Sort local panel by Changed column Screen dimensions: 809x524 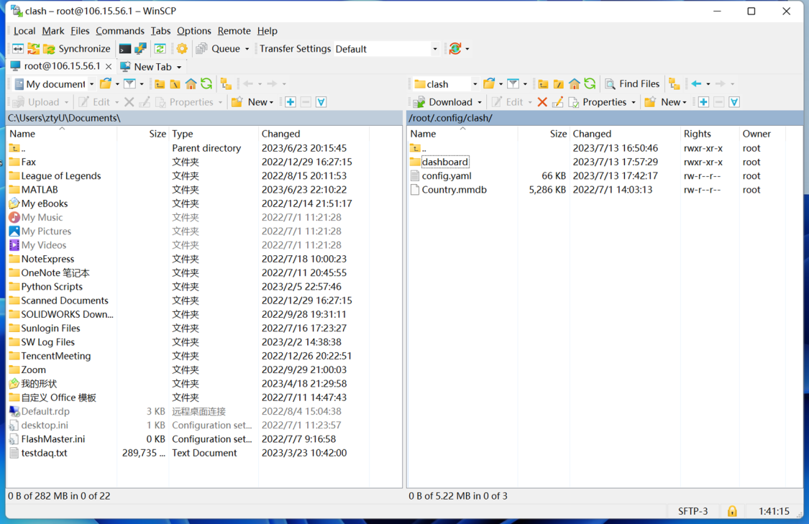pos(314,134)
